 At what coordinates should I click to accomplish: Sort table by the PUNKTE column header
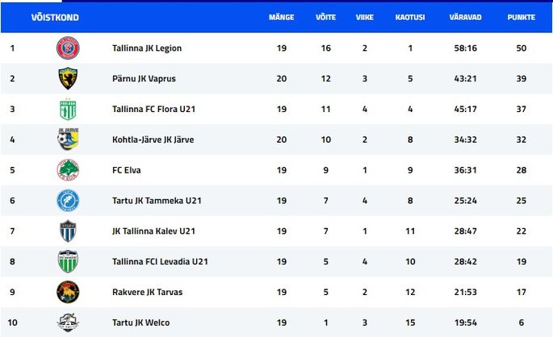[522, 17]
